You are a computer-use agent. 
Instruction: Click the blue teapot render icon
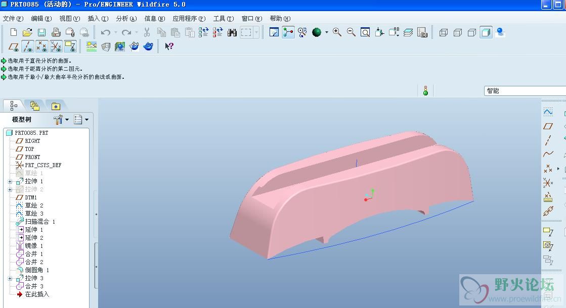tap(148, 46)
